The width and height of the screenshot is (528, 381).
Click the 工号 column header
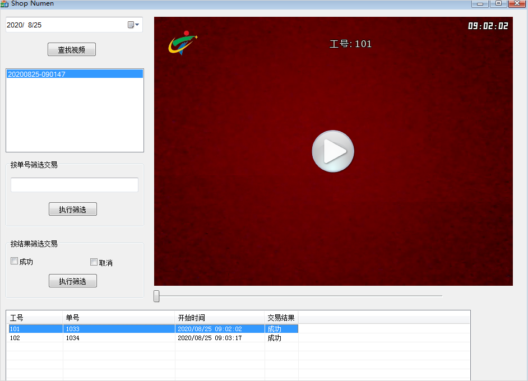tap(35, 317)
